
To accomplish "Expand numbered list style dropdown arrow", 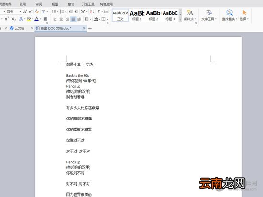I will click(x=66, y=12).
